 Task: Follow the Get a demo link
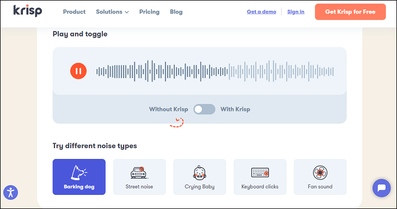[x=261, y=11]
